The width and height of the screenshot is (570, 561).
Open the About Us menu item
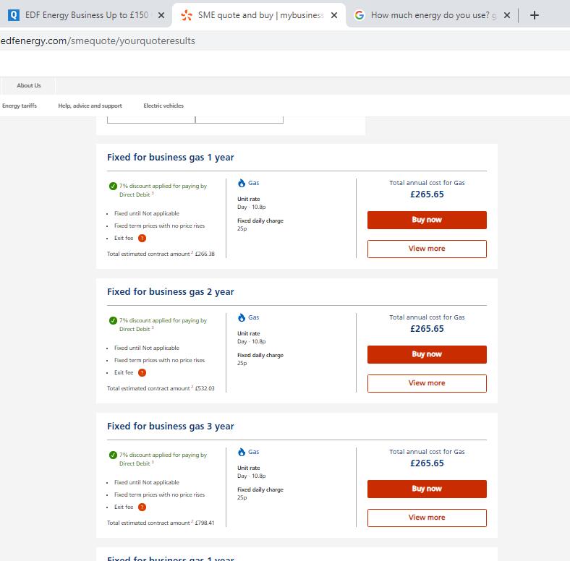pyautogui.click(x=29, y=85)
